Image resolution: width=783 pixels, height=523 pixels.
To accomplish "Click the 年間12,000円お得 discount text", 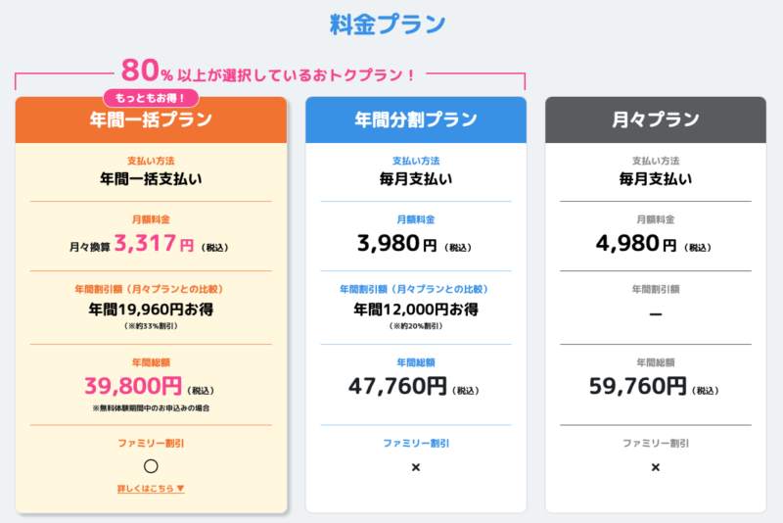I will 415,309.
